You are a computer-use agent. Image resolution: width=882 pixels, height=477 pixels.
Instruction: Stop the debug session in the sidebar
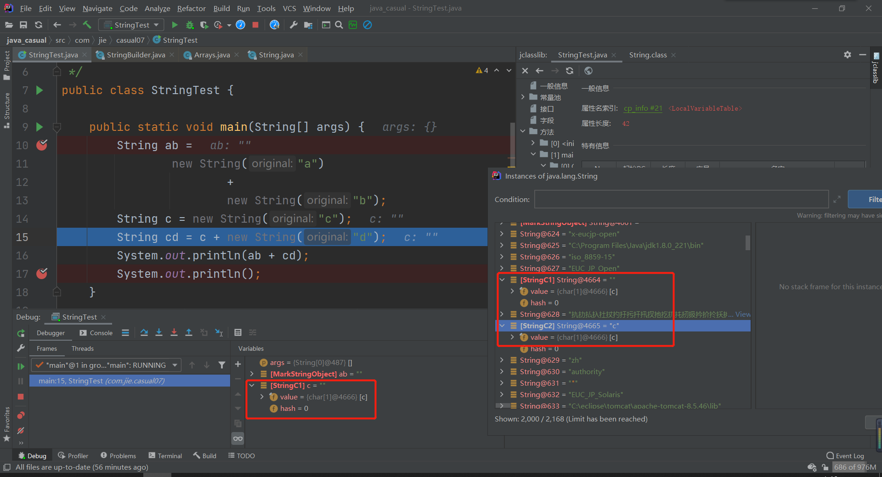tap(21, 396)
